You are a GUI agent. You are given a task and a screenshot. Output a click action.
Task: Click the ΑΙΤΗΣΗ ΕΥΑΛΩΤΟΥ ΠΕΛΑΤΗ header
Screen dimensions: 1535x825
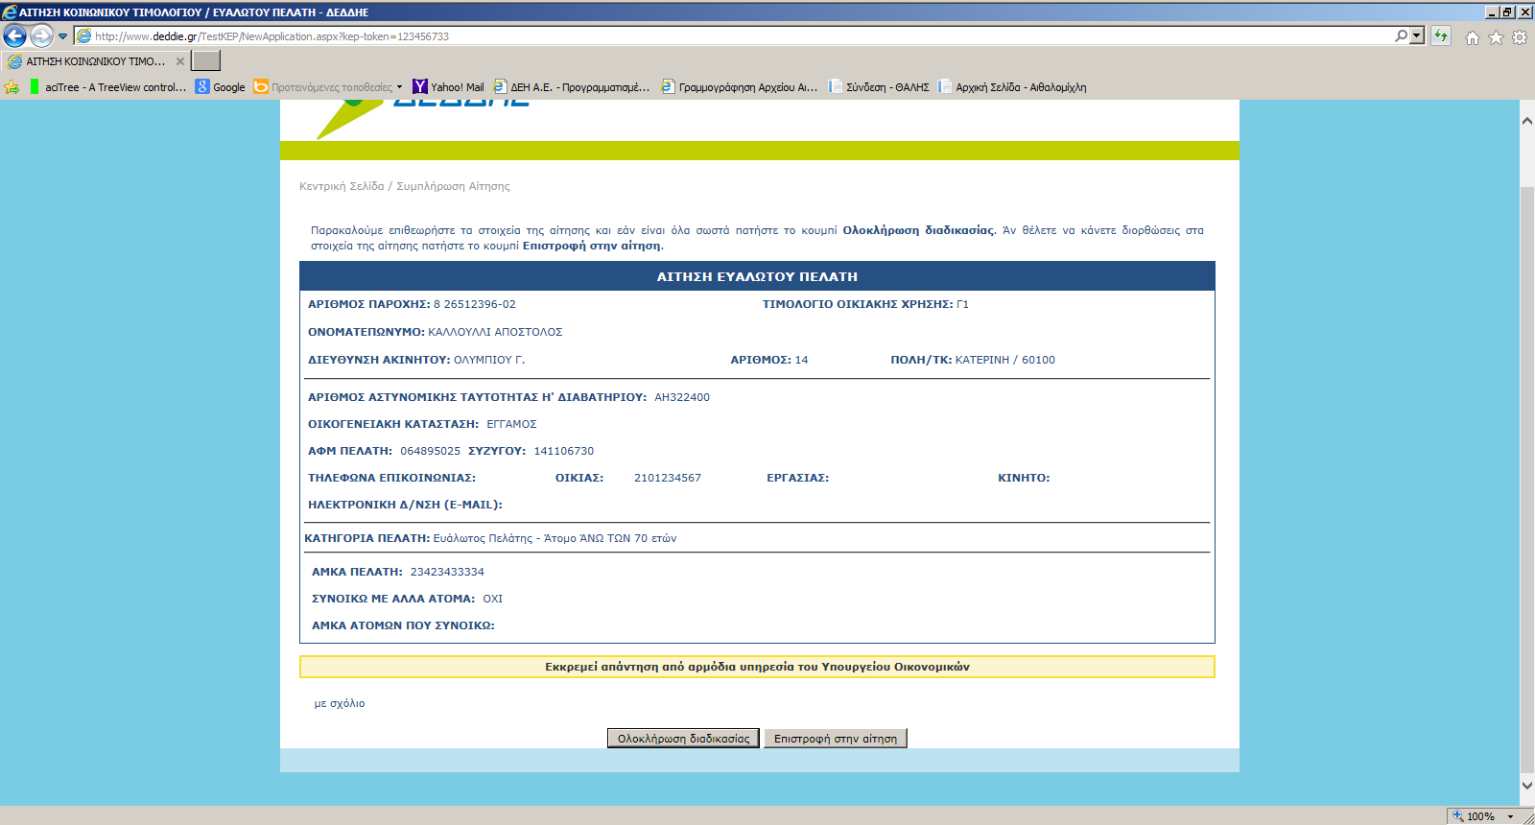coord(757,276)
